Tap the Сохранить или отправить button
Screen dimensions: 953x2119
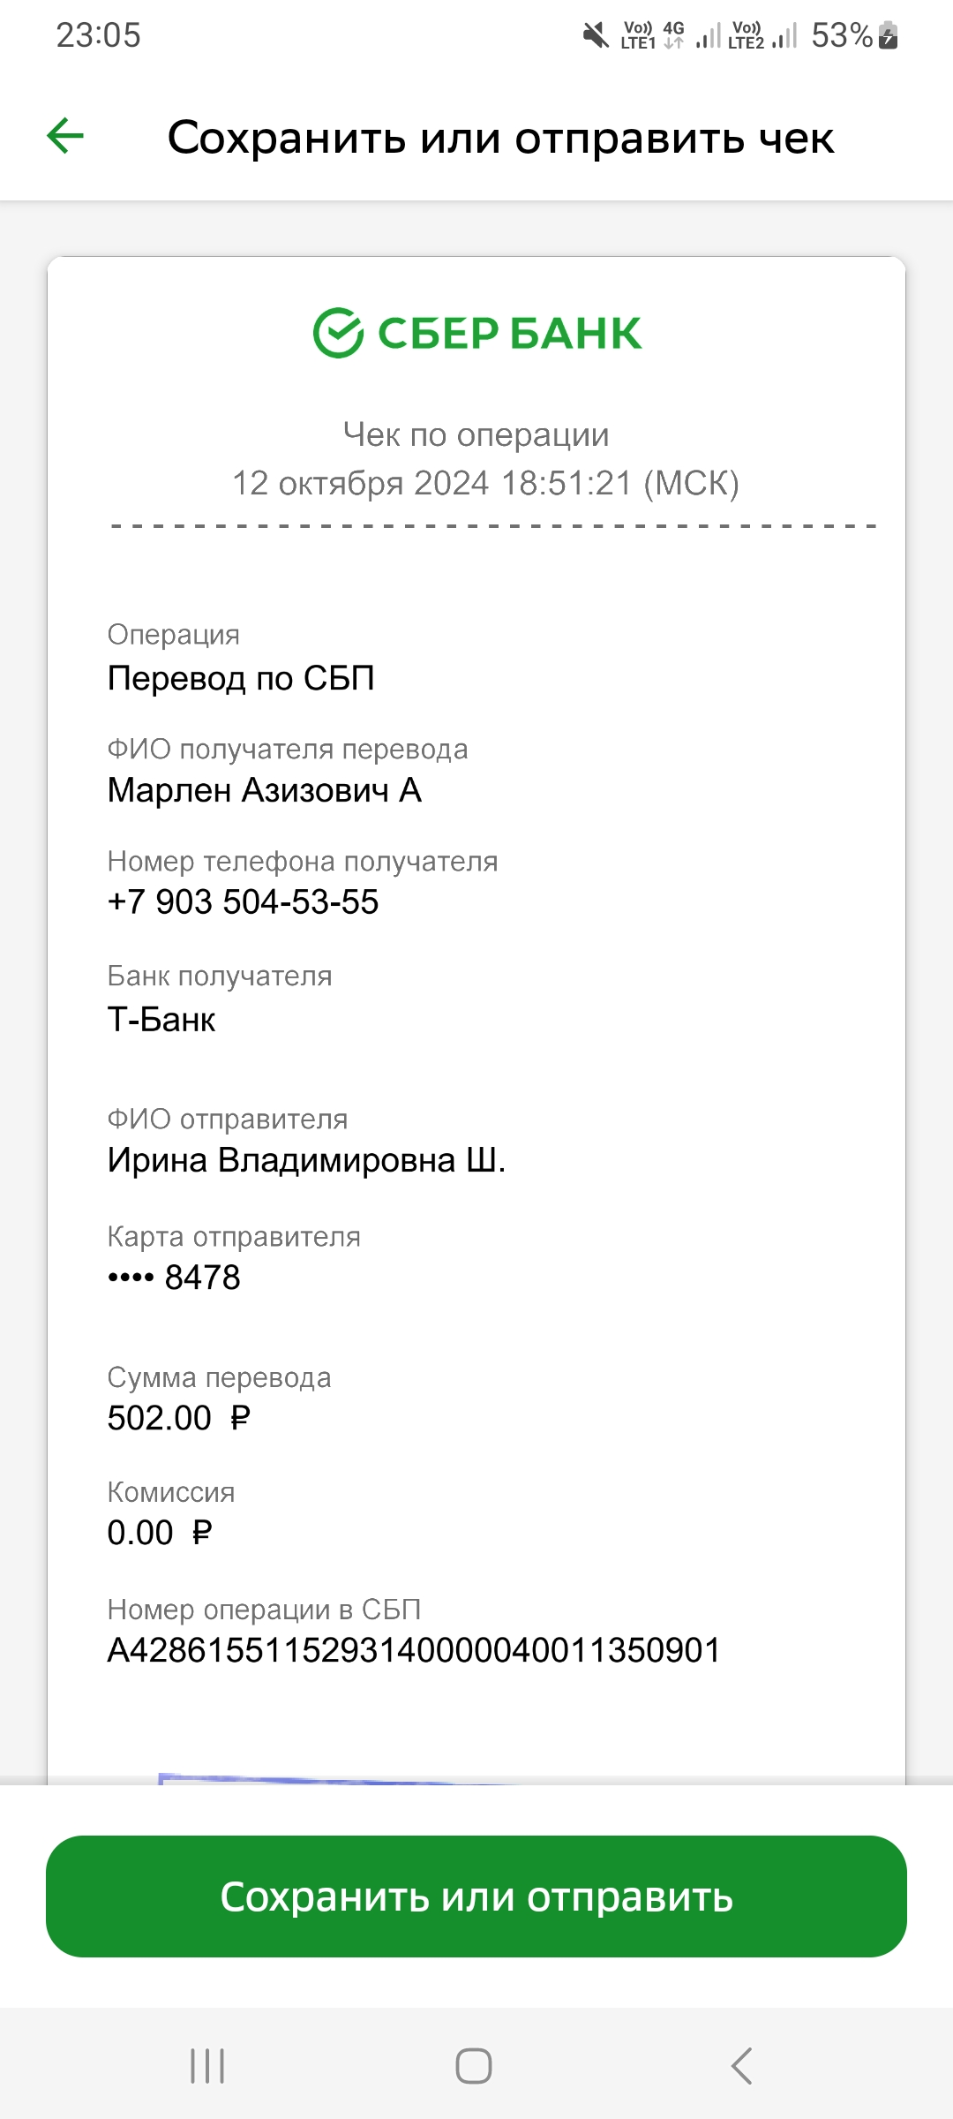(x=476, y=1896)
